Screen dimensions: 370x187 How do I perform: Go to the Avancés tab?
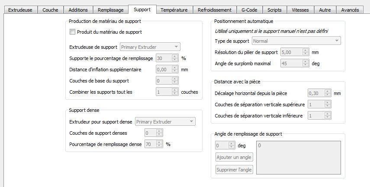click(350, 10)
